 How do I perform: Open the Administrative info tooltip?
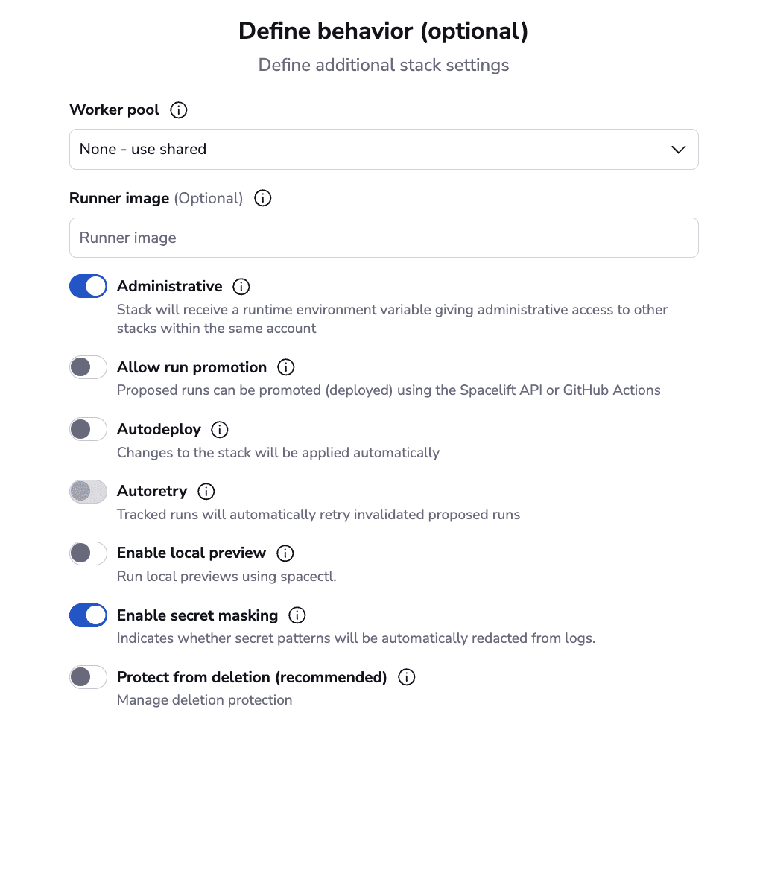tap(241, 286)
